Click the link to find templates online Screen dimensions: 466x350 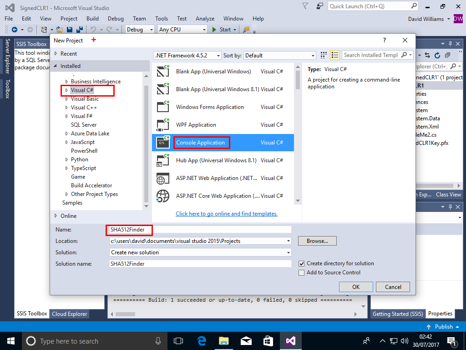pos(226,214)
